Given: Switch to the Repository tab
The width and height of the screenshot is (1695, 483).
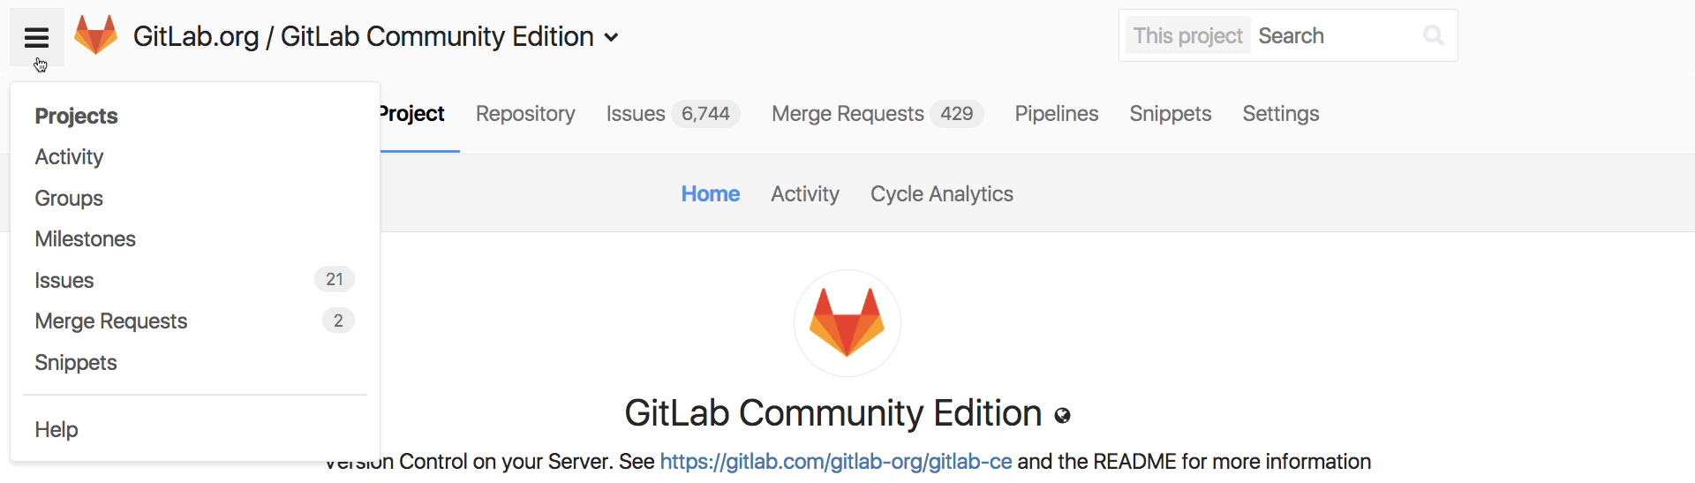Looking at the screenshot, I should [525, 114].
